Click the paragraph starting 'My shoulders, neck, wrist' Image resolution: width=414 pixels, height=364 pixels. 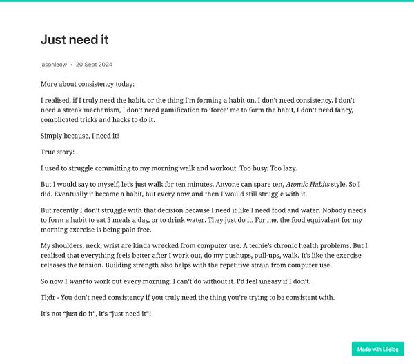pos(204,255)
